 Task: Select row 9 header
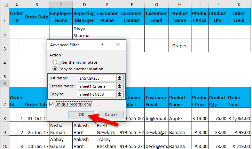[x=5, y=128]
